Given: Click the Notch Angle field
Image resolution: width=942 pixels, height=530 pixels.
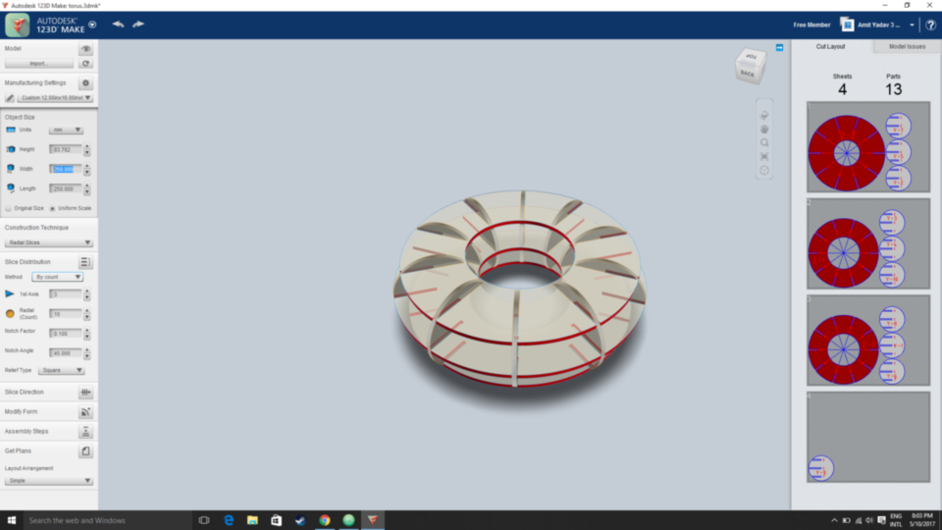Looking at the screenshot, I should point(66,353).
